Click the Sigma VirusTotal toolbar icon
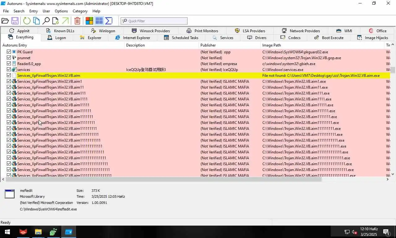The height and width of the screenshot is (238, 396). tap(109, 21)
